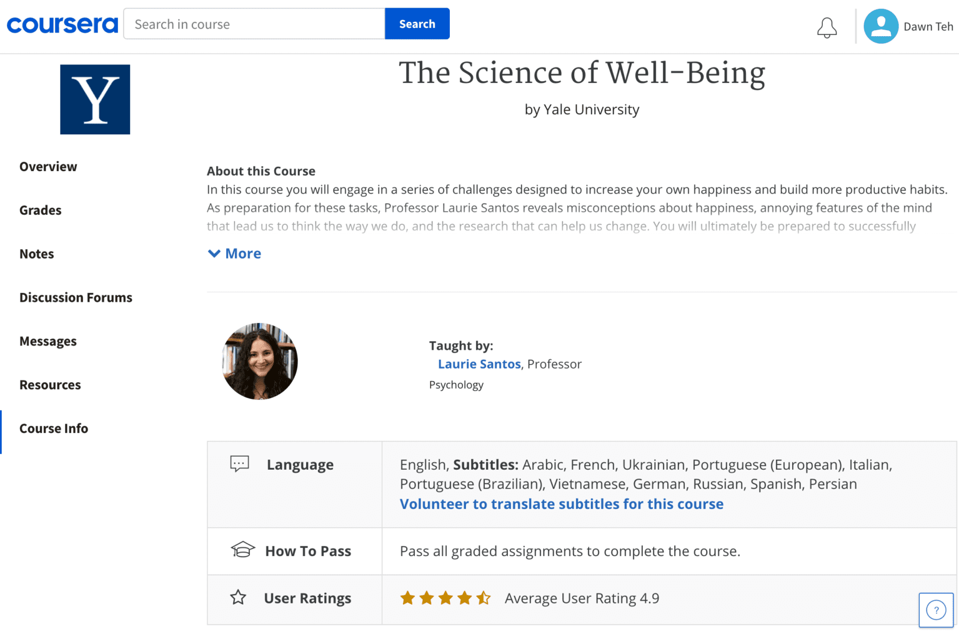Click the star icon beside User Ratings
Screen dimensions: 959x639
point(238,598)
